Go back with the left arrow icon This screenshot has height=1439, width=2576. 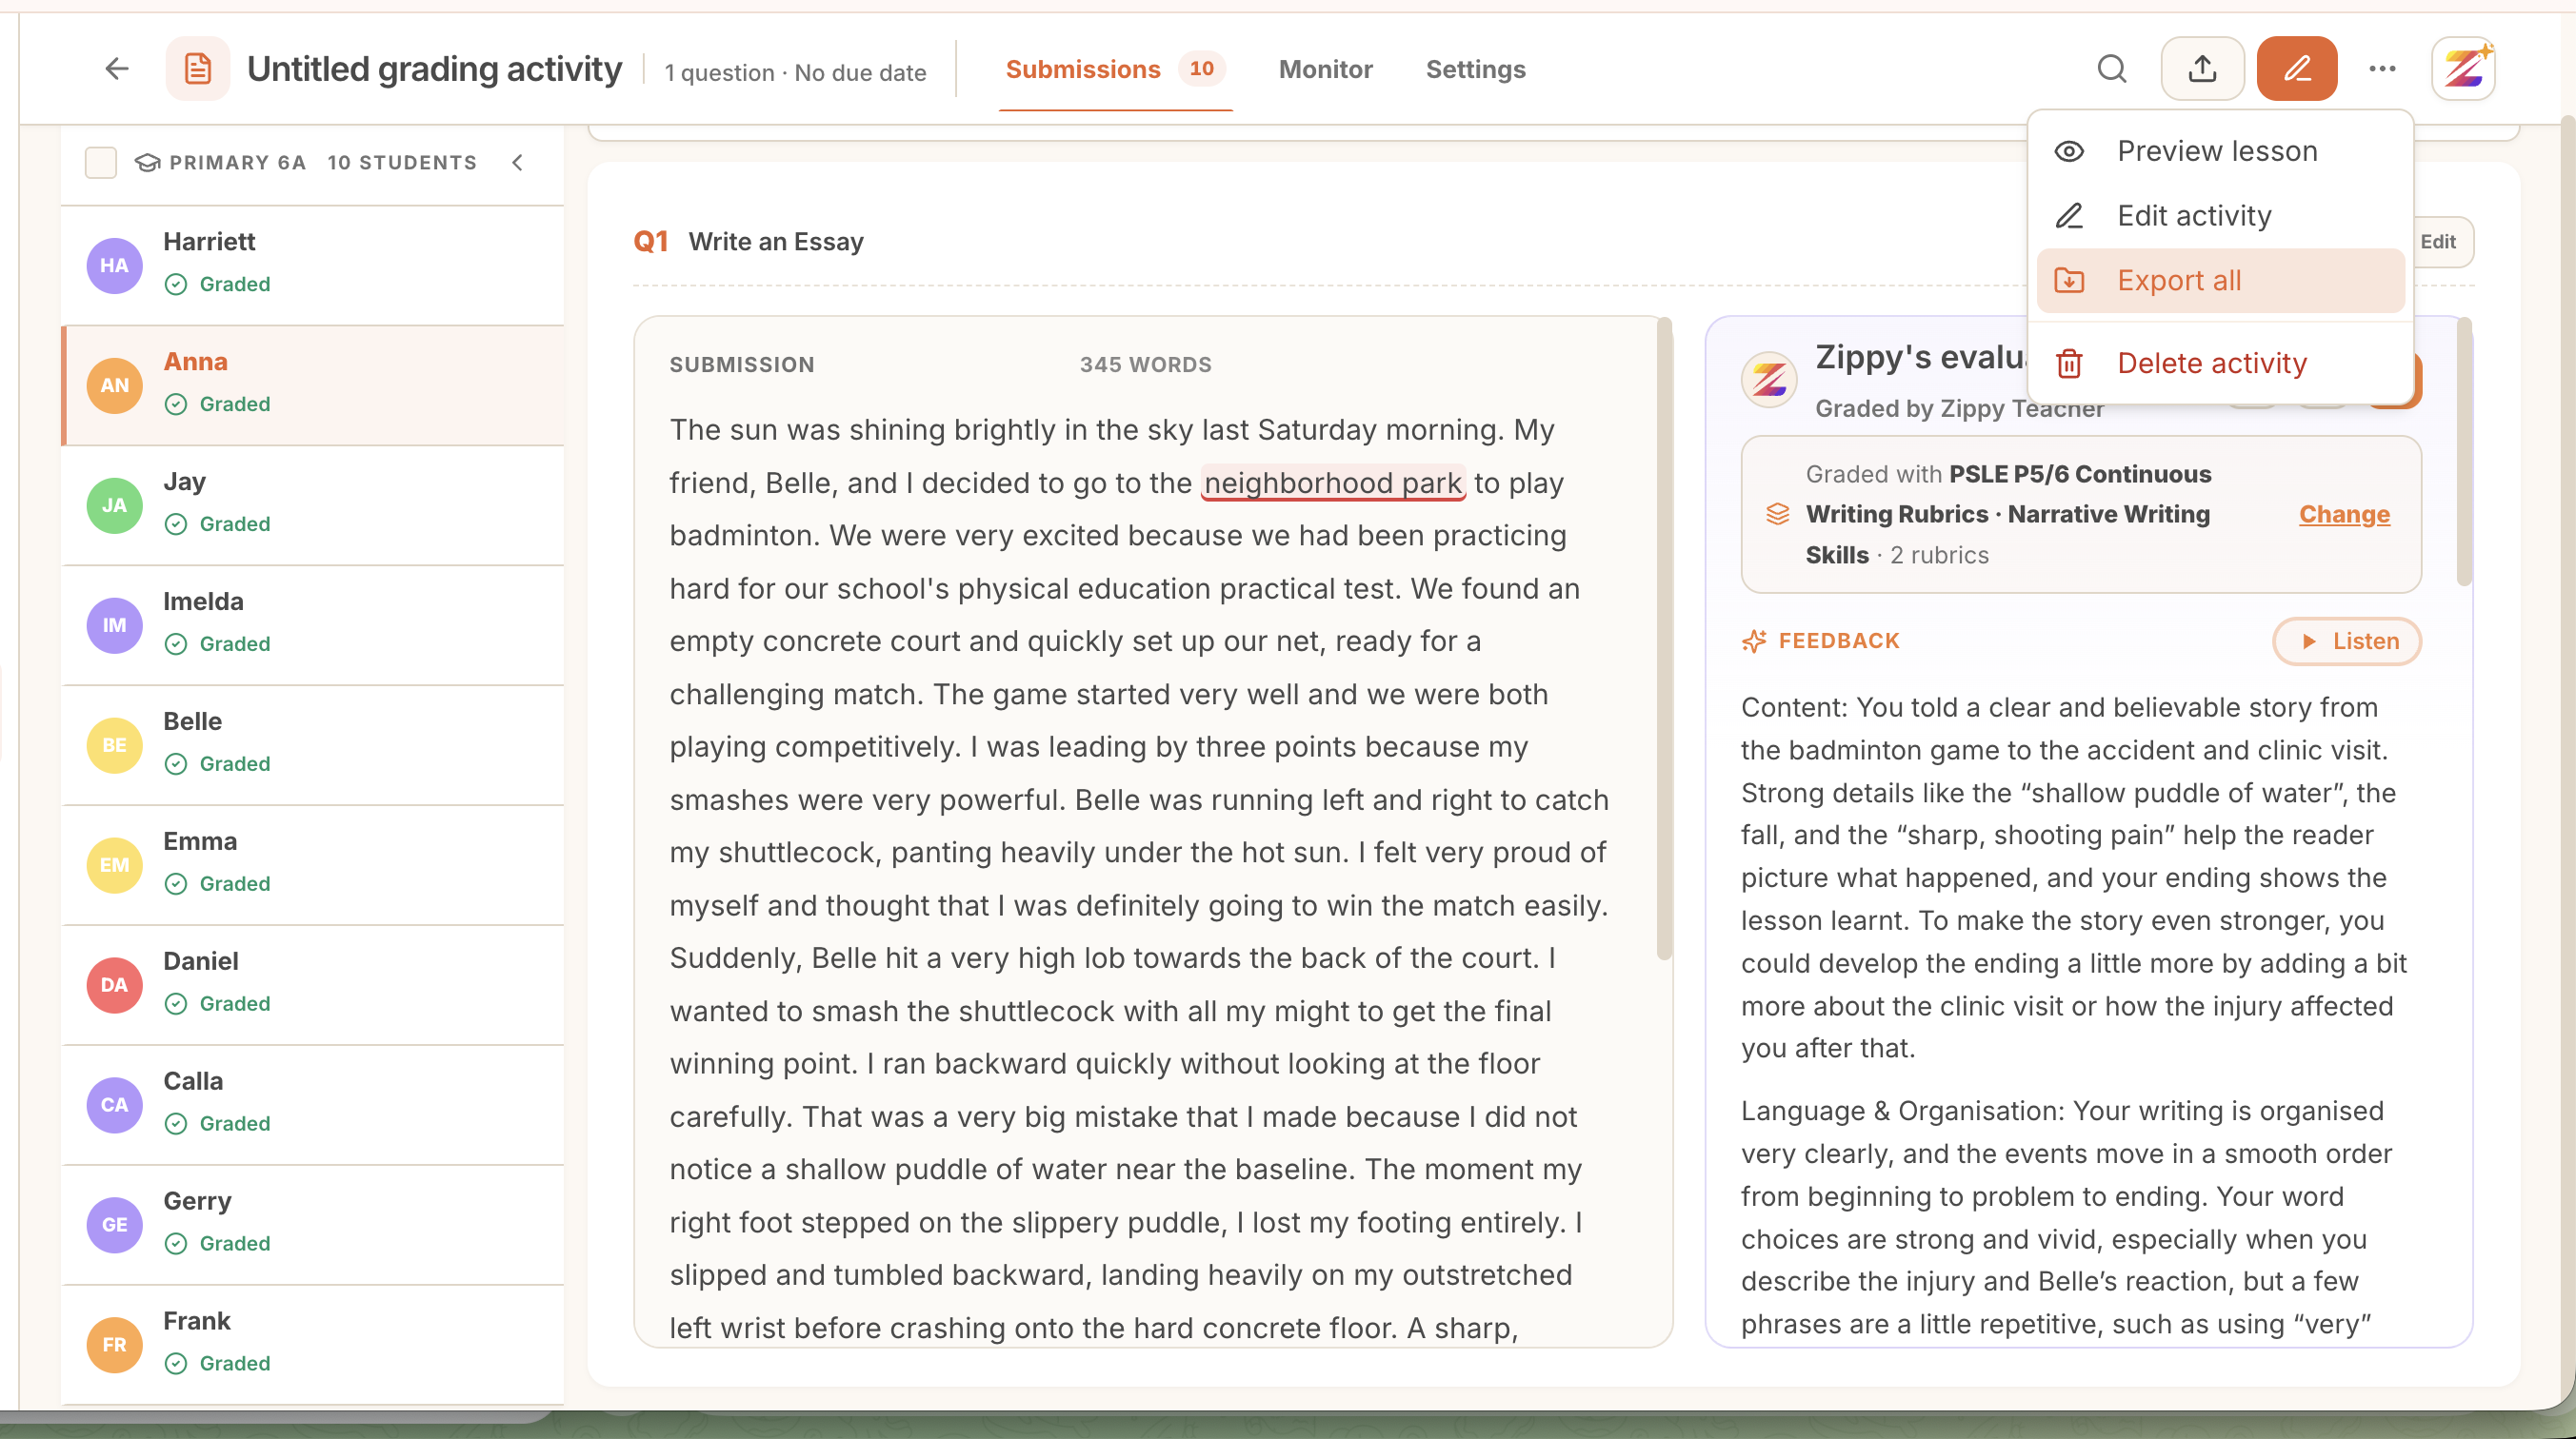[x=117, y=69]
